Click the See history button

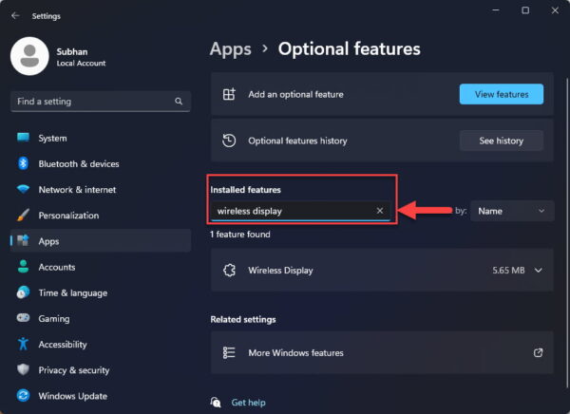click(x=501, y=141)
